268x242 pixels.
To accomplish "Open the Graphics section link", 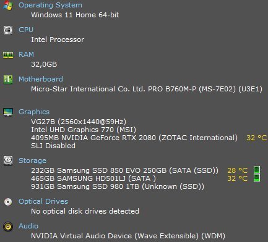I will point(34,112).
